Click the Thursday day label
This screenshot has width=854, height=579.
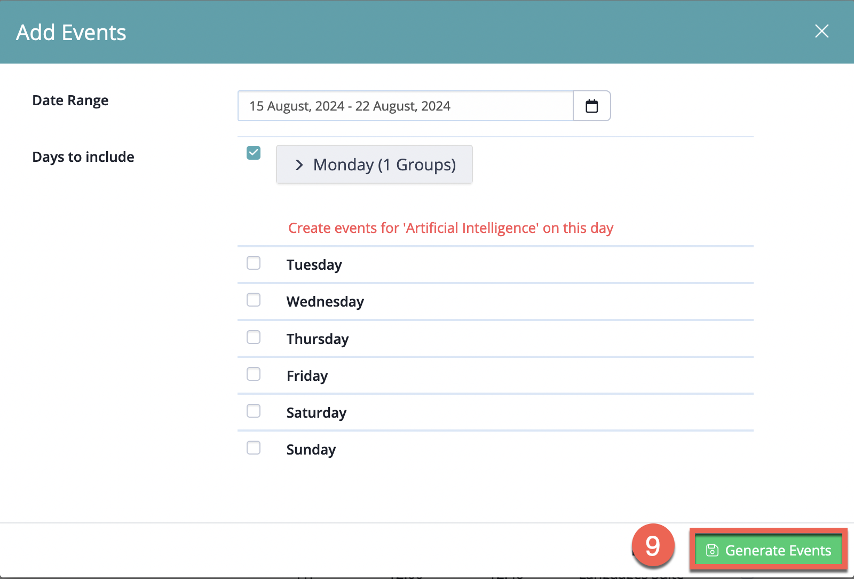318,339
